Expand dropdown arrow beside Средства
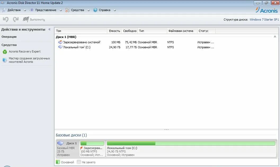The image size is (280, 167). click(88, 10)
